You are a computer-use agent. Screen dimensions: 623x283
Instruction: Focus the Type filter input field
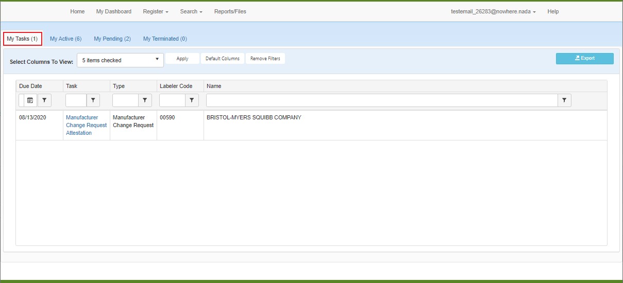click(x=125, y=100)
